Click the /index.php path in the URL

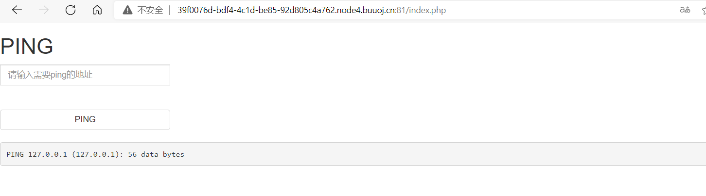pyautogui.click(x=425, y=10)
